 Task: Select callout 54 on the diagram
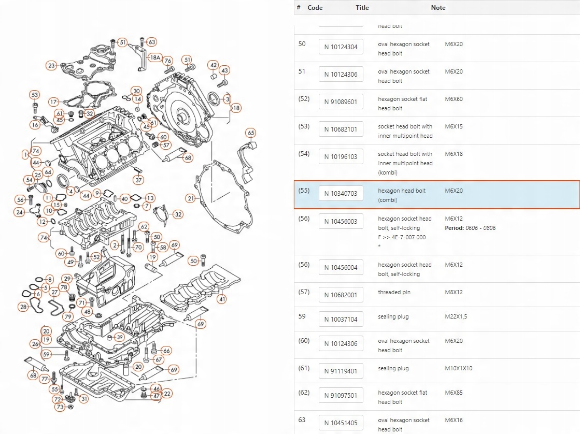29,180
